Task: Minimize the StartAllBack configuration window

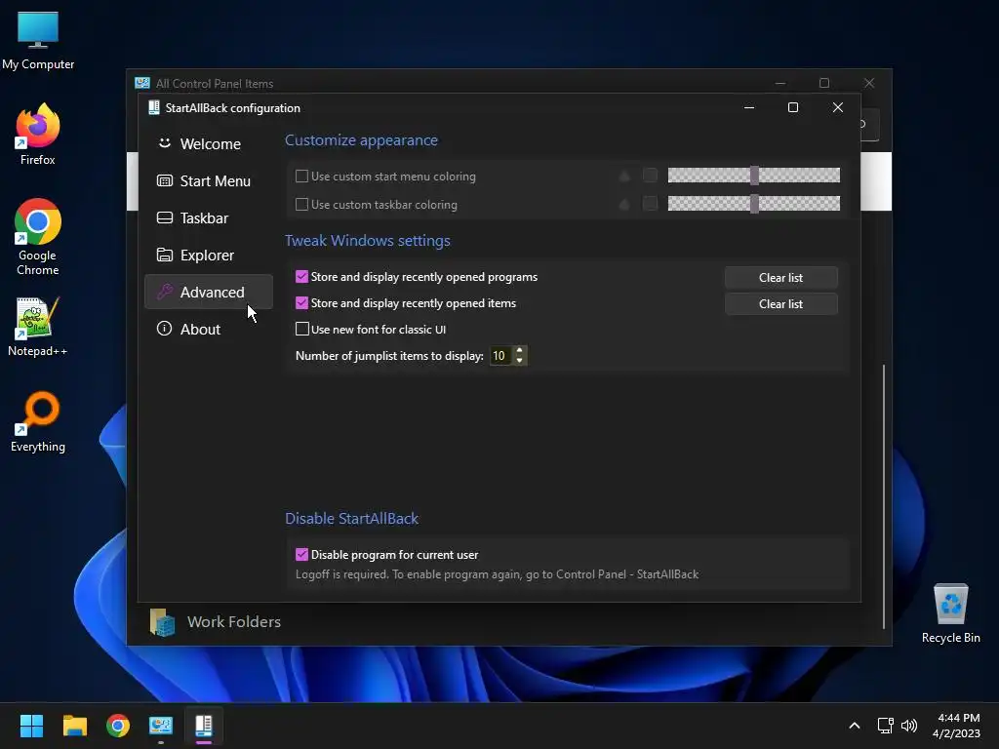Action: click(x=749, y=107)
